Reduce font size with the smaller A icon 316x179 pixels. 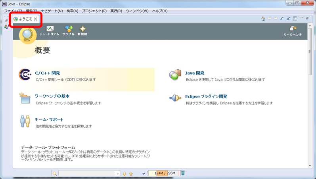pos(282,19)
